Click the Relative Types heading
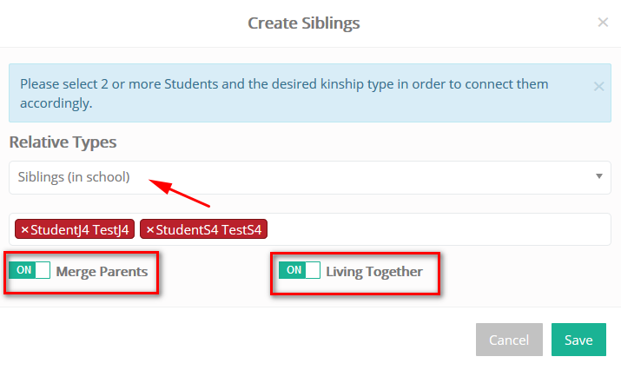 (x=63, y=142)
